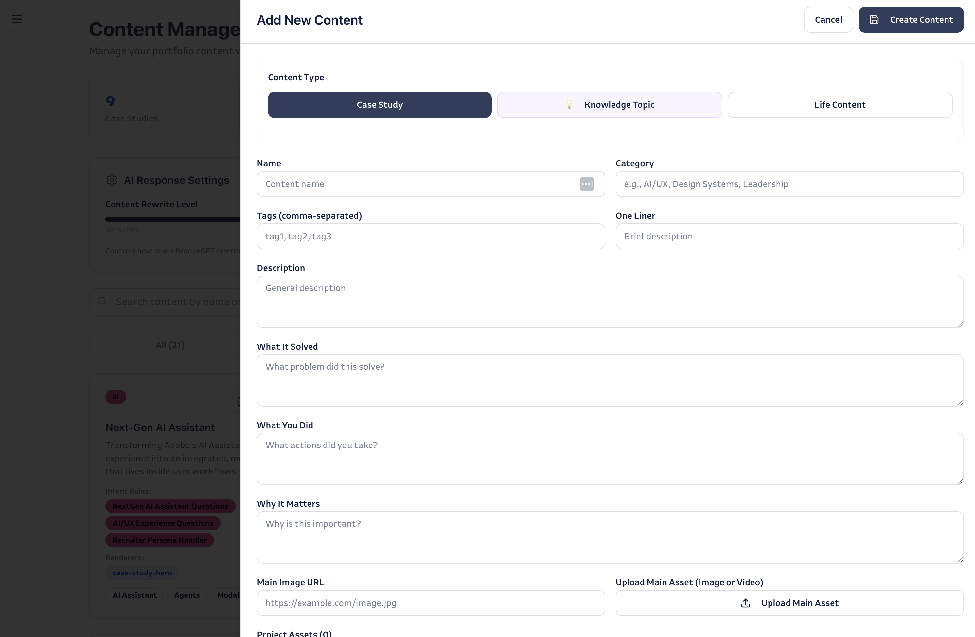Click the Description text area

coord(611,302)
